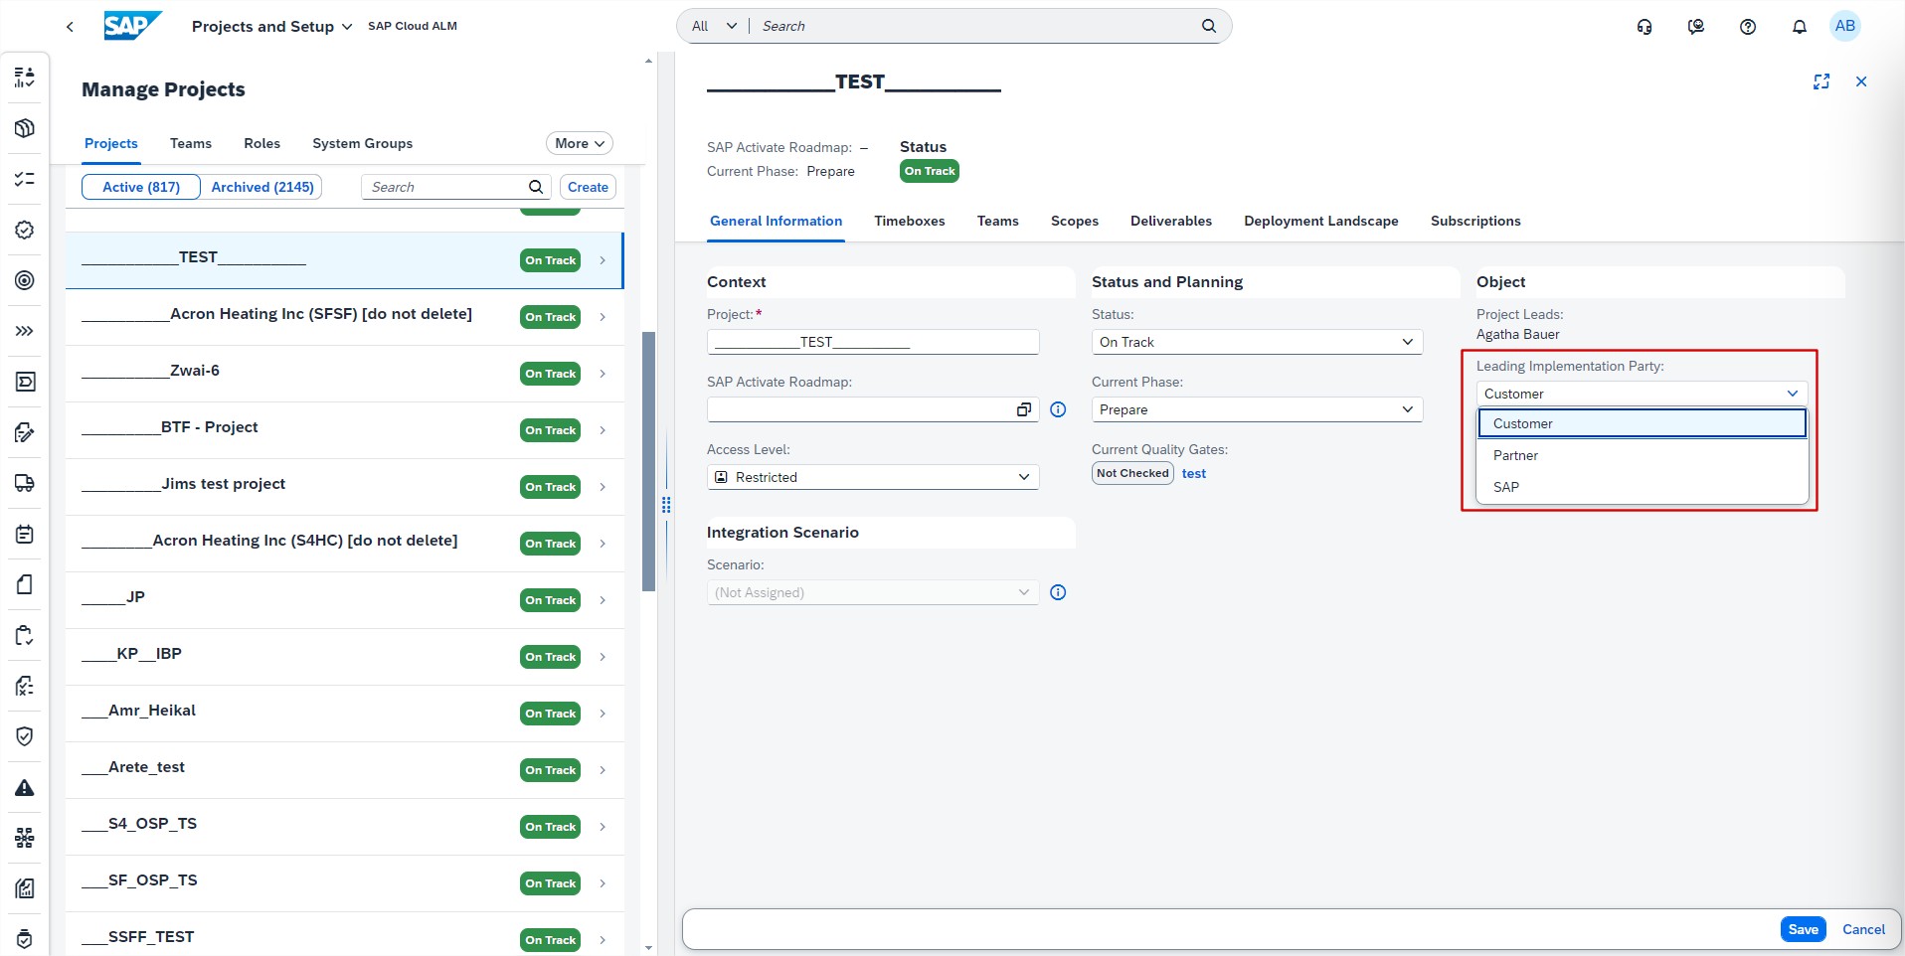Click the Save button
This screenshot has height=956, width=1905.
click(1802, 929)
